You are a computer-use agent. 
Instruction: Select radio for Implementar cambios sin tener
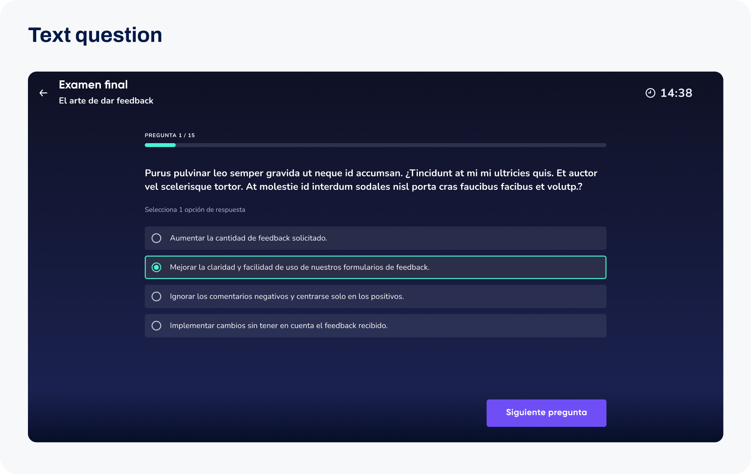click(156, 326)
